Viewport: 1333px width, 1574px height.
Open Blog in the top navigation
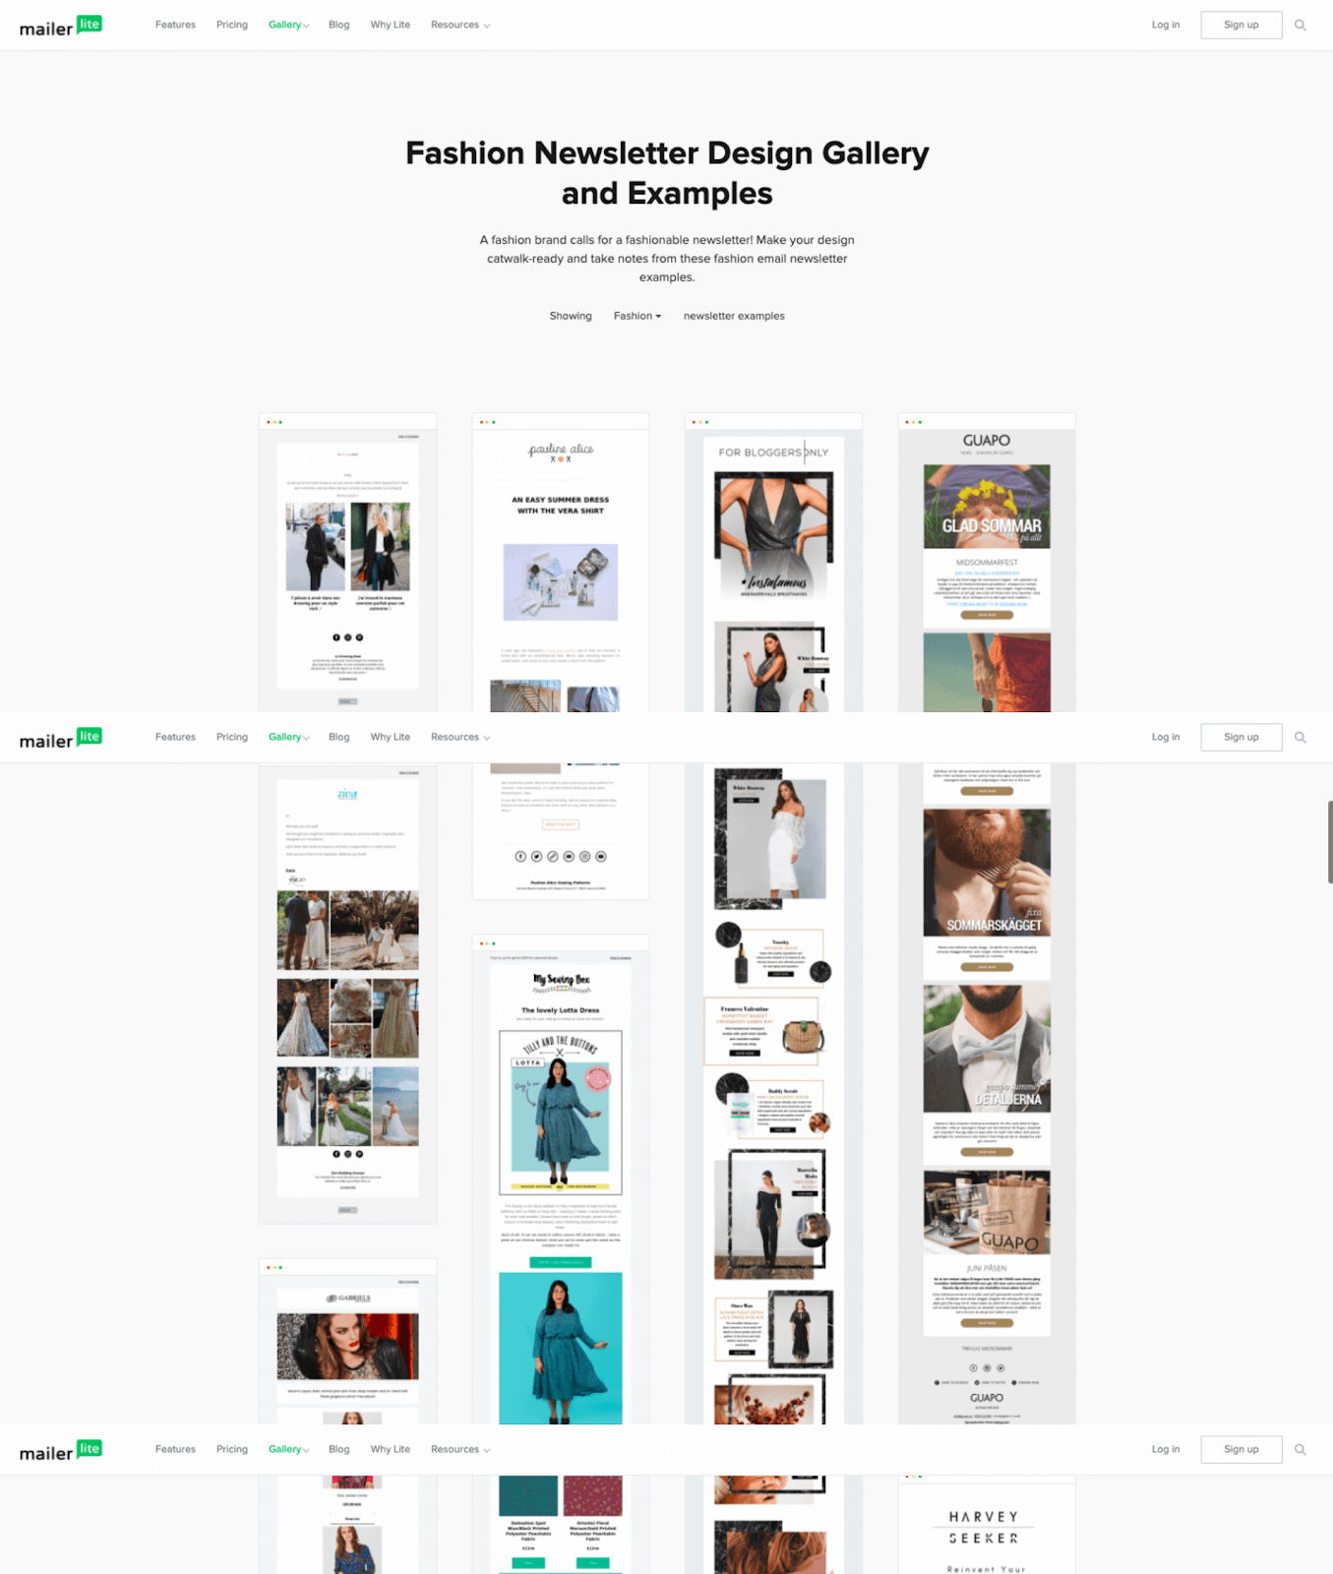point(339,26)
